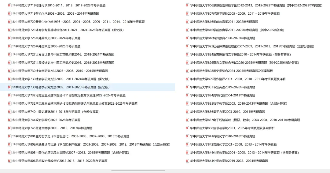Viewport: 330px width, 173px height.
Task: Select file name 836量子力学2003-2010、2014
Action: point(228,112)
